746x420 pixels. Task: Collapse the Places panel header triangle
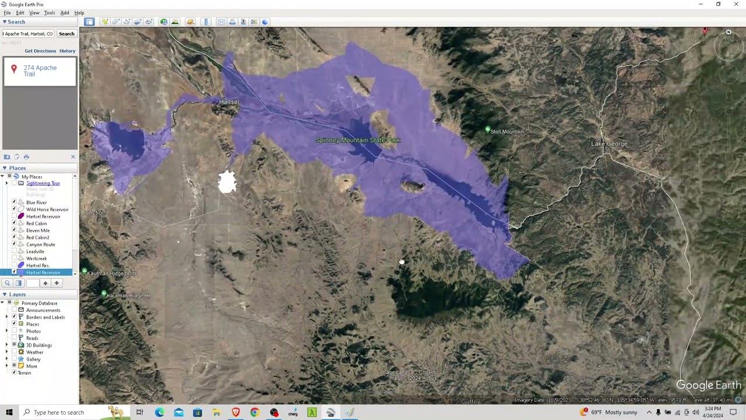pyautogui.click(x=4, y=168)
